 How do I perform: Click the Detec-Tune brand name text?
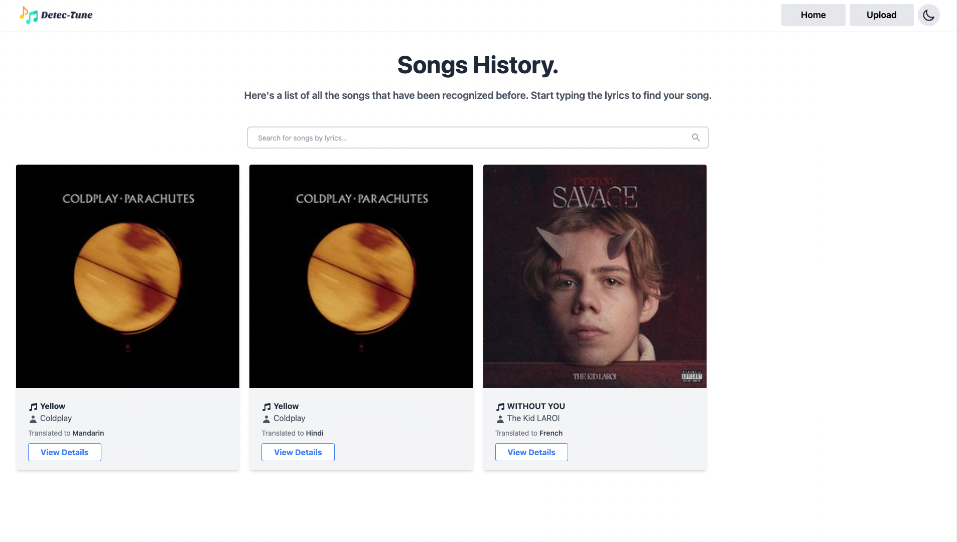[67, 15]
